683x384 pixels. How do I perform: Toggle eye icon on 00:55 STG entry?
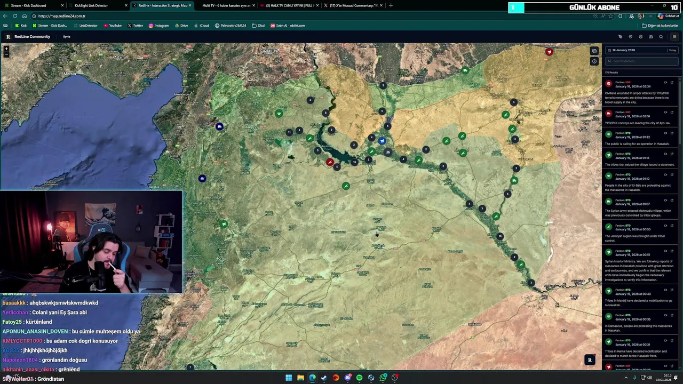pyautogui.click(x=665, y=226)
